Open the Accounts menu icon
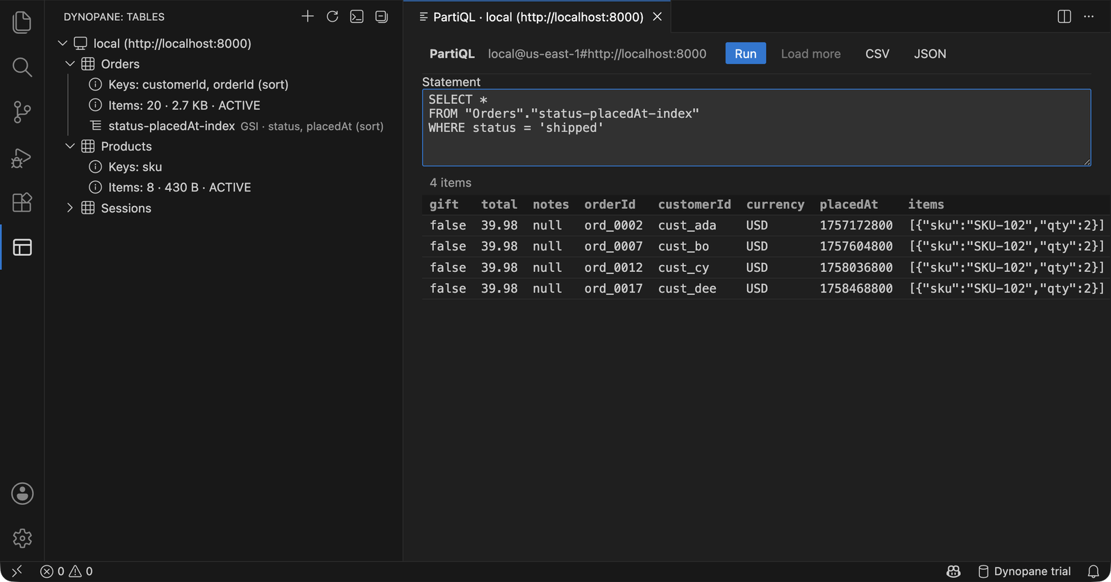1111x582 pixels. coord(22,494)
